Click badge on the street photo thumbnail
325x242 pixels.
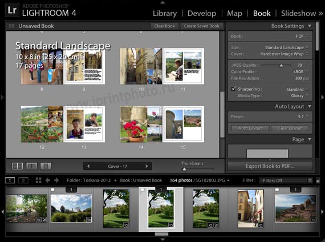261,225
